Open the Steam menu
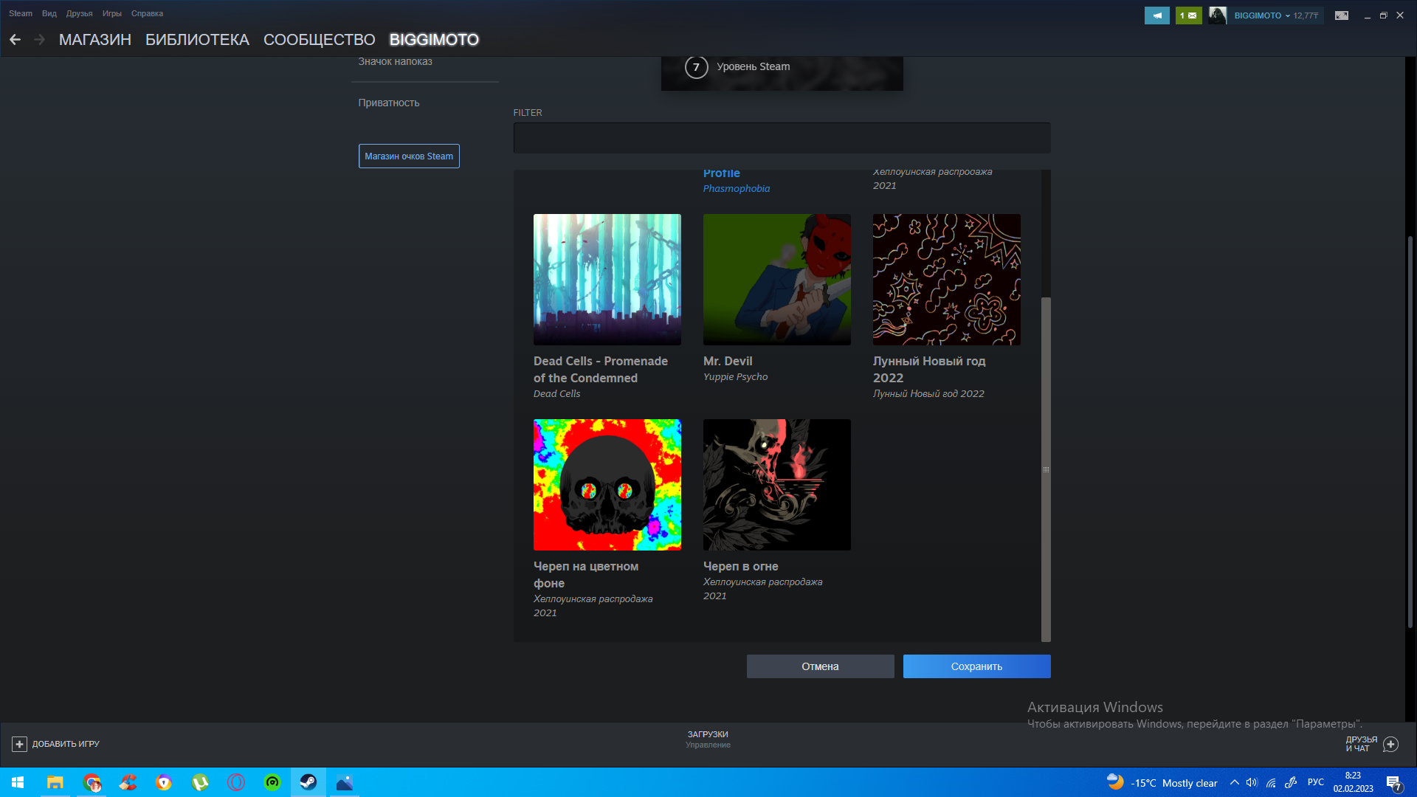 click(x=21, y=13)
